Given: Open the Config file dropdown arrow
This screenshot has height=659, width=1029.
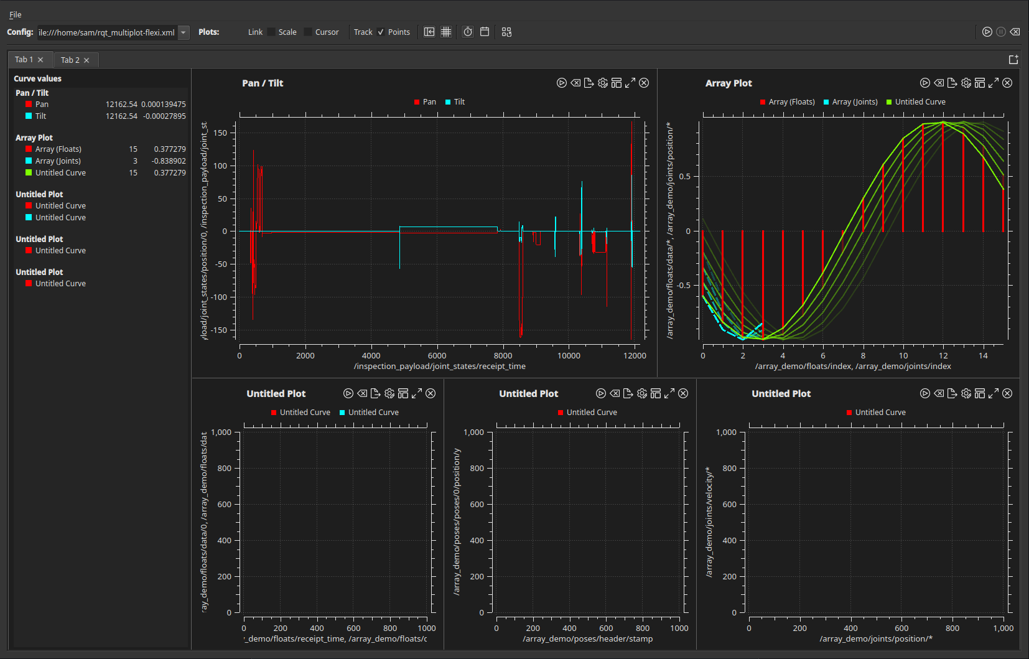Looking at the screenshot, I should (184, 32).
